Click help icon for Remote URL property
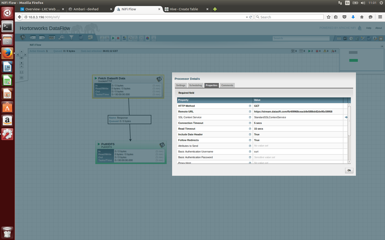Viewport: 385px width, 240px height. pos(250,112)
